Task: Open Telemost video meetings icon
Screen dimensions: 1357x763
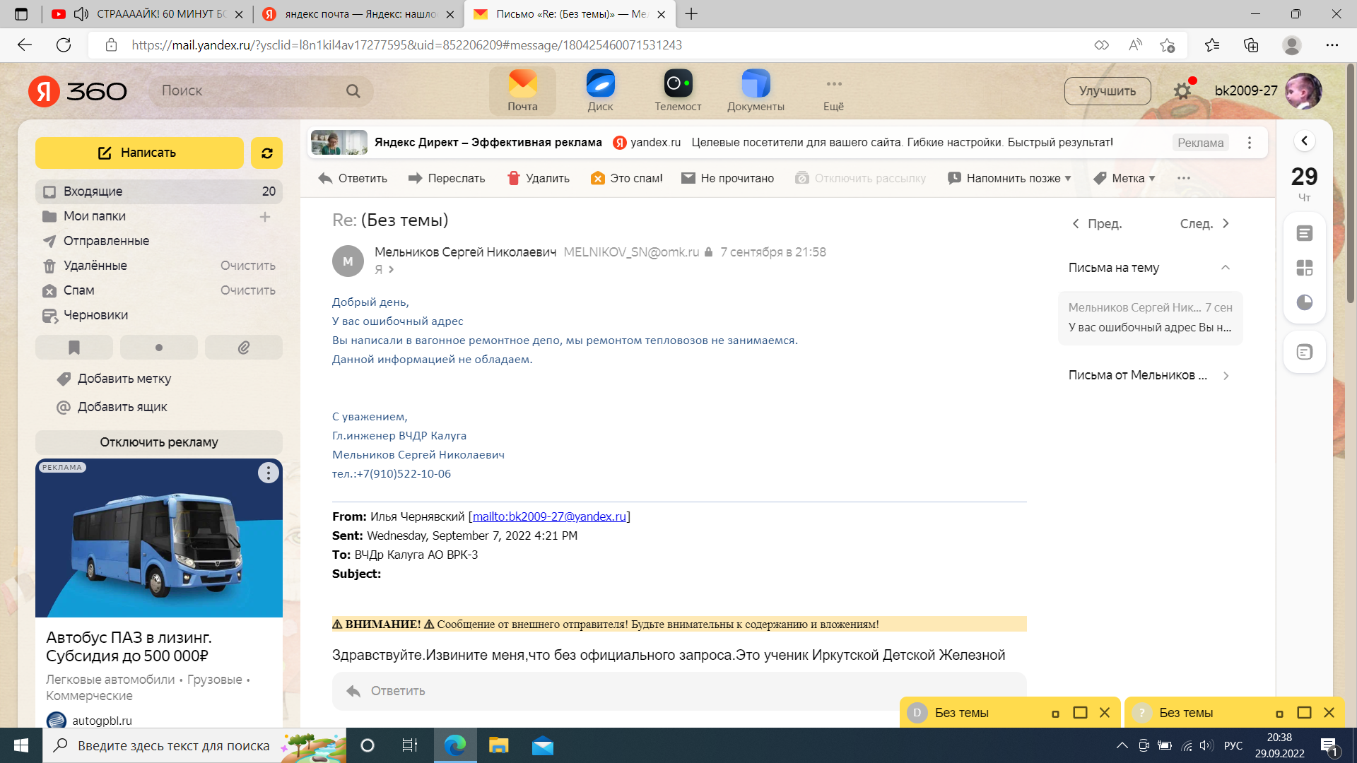Action: coord(678,84)
